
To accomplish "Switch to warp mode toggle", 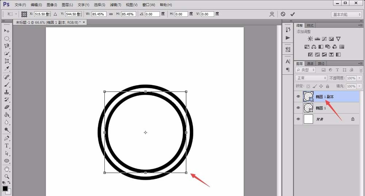I will point(272,14).
